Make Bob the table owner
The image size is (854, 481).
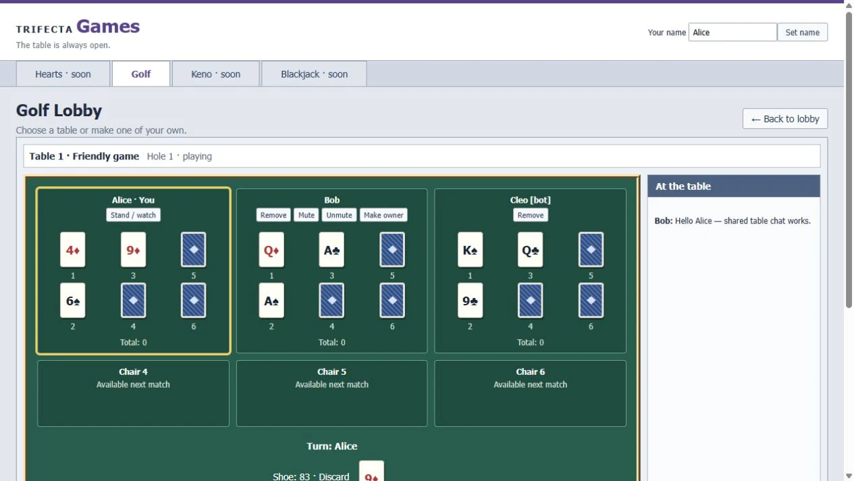383,215
